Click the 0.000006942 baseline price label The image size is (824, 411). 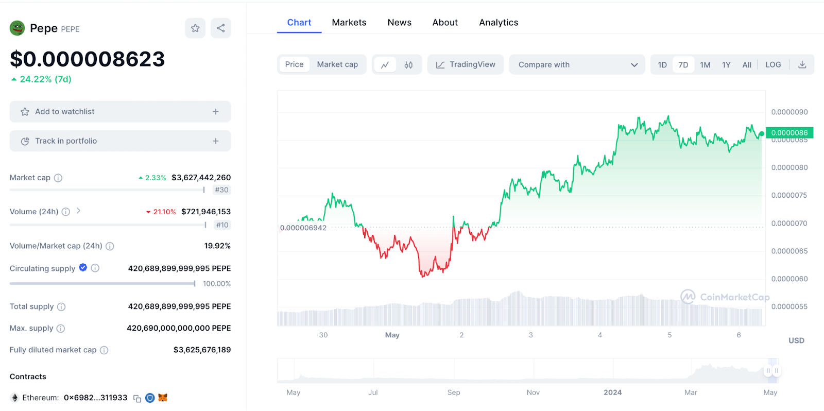(x=303, y=228)
